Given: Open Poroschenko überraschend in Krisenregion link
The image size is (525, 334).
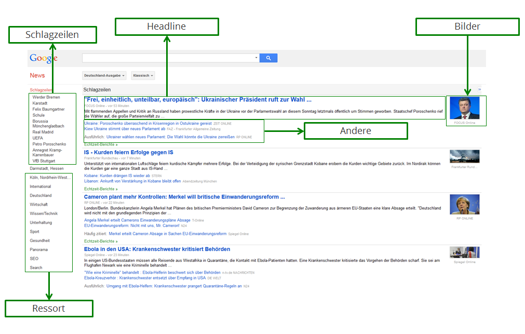Looking at the screenshot, I should [x=148, y=124].
